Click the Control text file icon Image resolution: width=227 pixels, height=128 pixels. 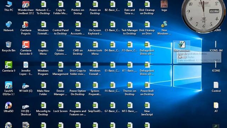coord(216,85)
